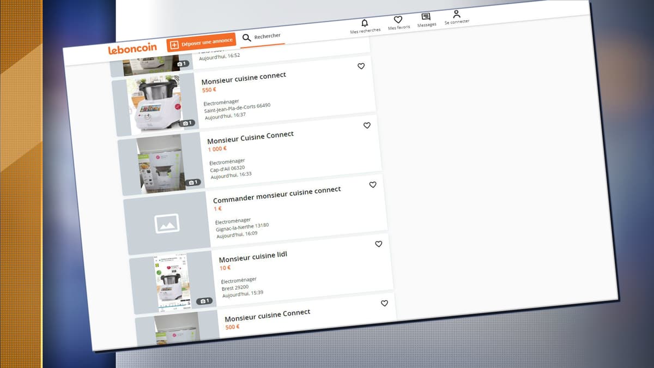Click the placeholder image icon of the 1 € listing
The image size is (654, 368).
pyautogui.click(x=167, y=223)
